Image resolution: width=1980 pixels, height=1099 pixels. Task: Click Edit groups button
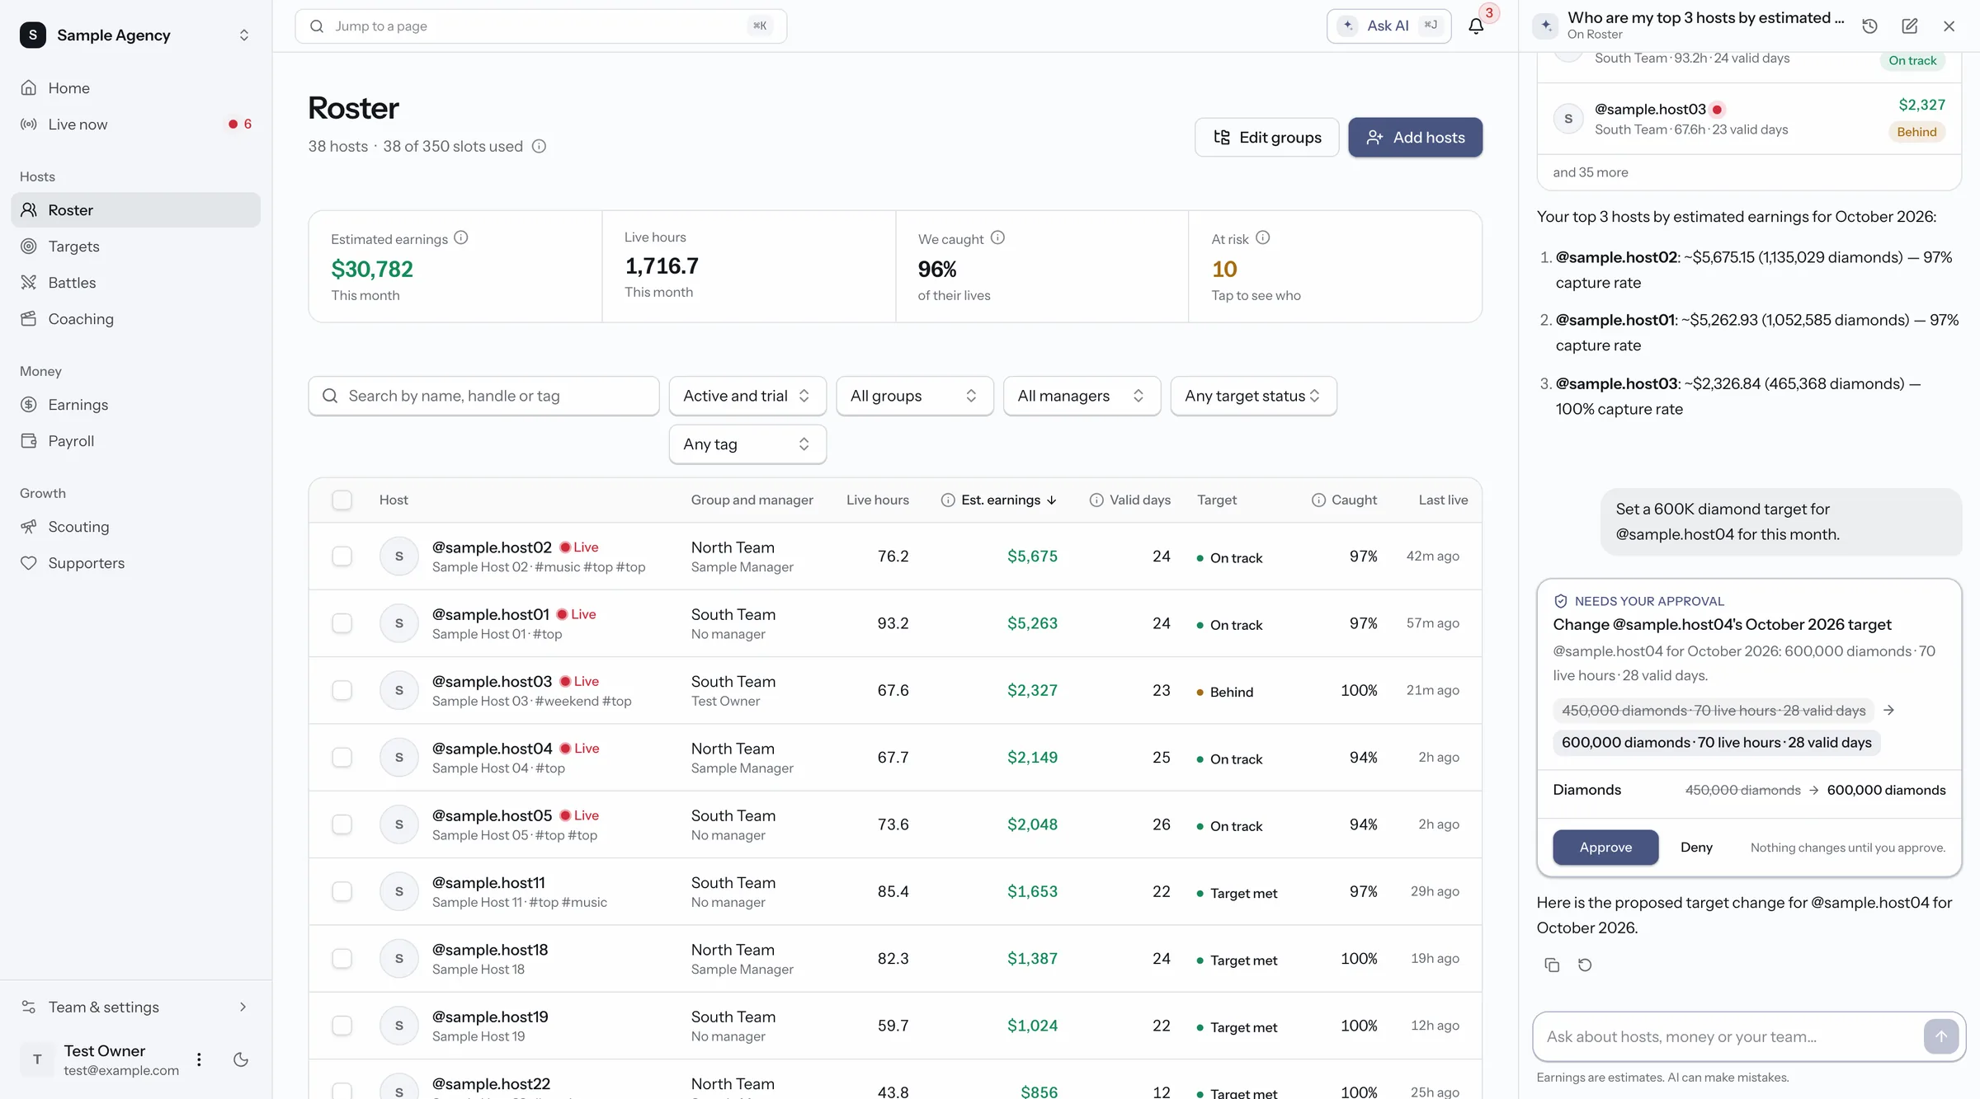tap(1266, 138)
